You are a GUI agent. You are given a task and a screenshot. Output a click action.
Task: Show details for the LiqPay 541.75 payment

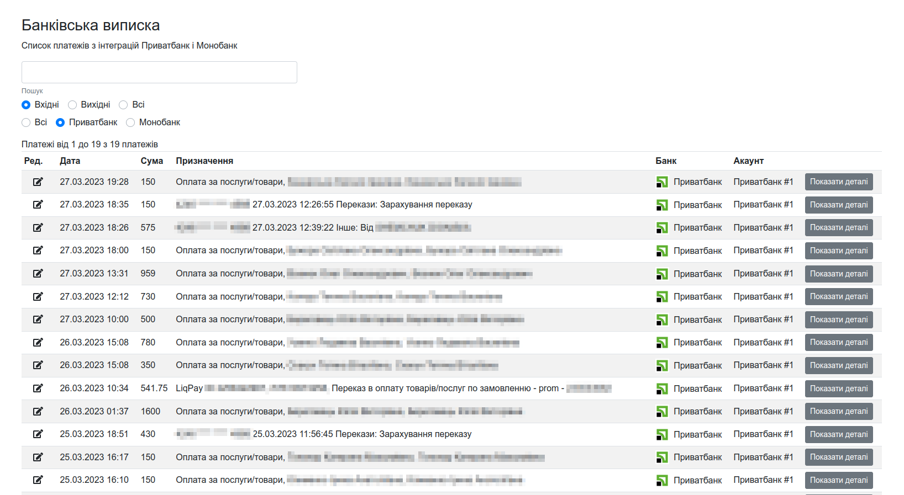pyautogui.click(x=839, y=388)
